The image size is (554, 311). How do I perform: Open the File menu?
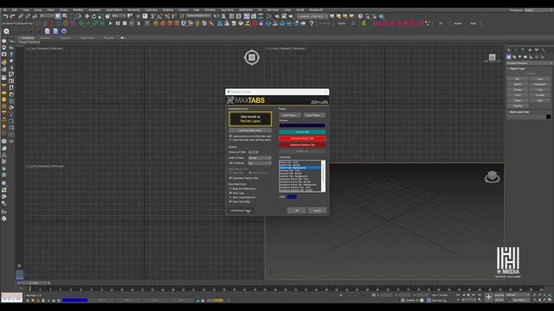(4, 10)
